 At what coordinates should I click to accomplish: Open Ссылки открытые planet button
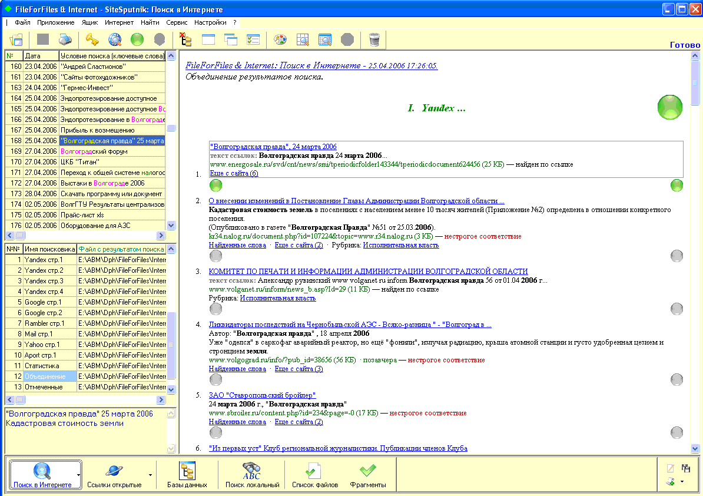click(x=114, y=474)
